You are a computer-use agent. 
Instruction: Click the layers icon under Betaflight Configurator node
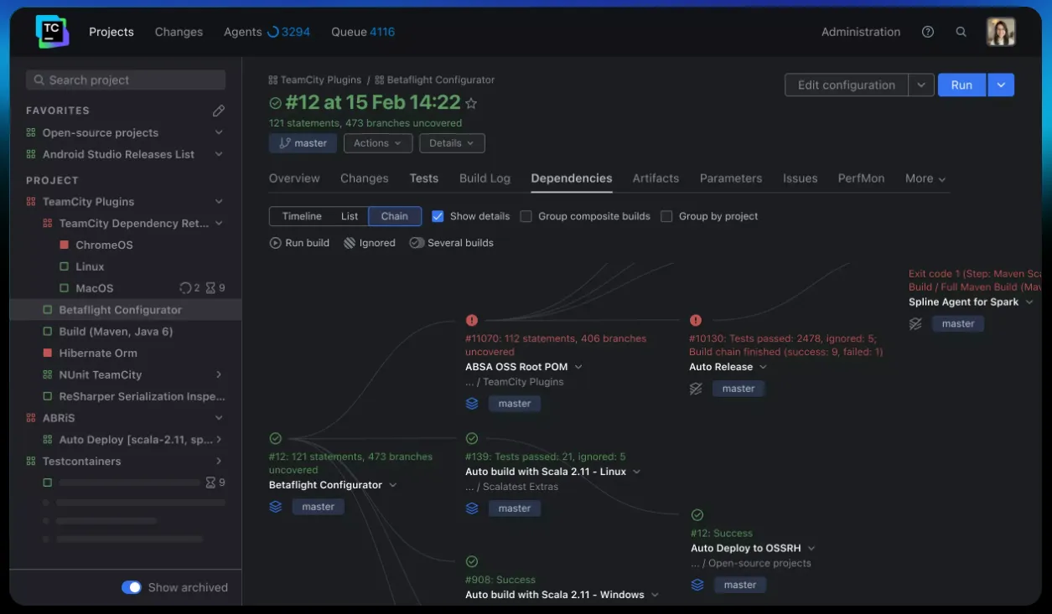tap(276, 507)
